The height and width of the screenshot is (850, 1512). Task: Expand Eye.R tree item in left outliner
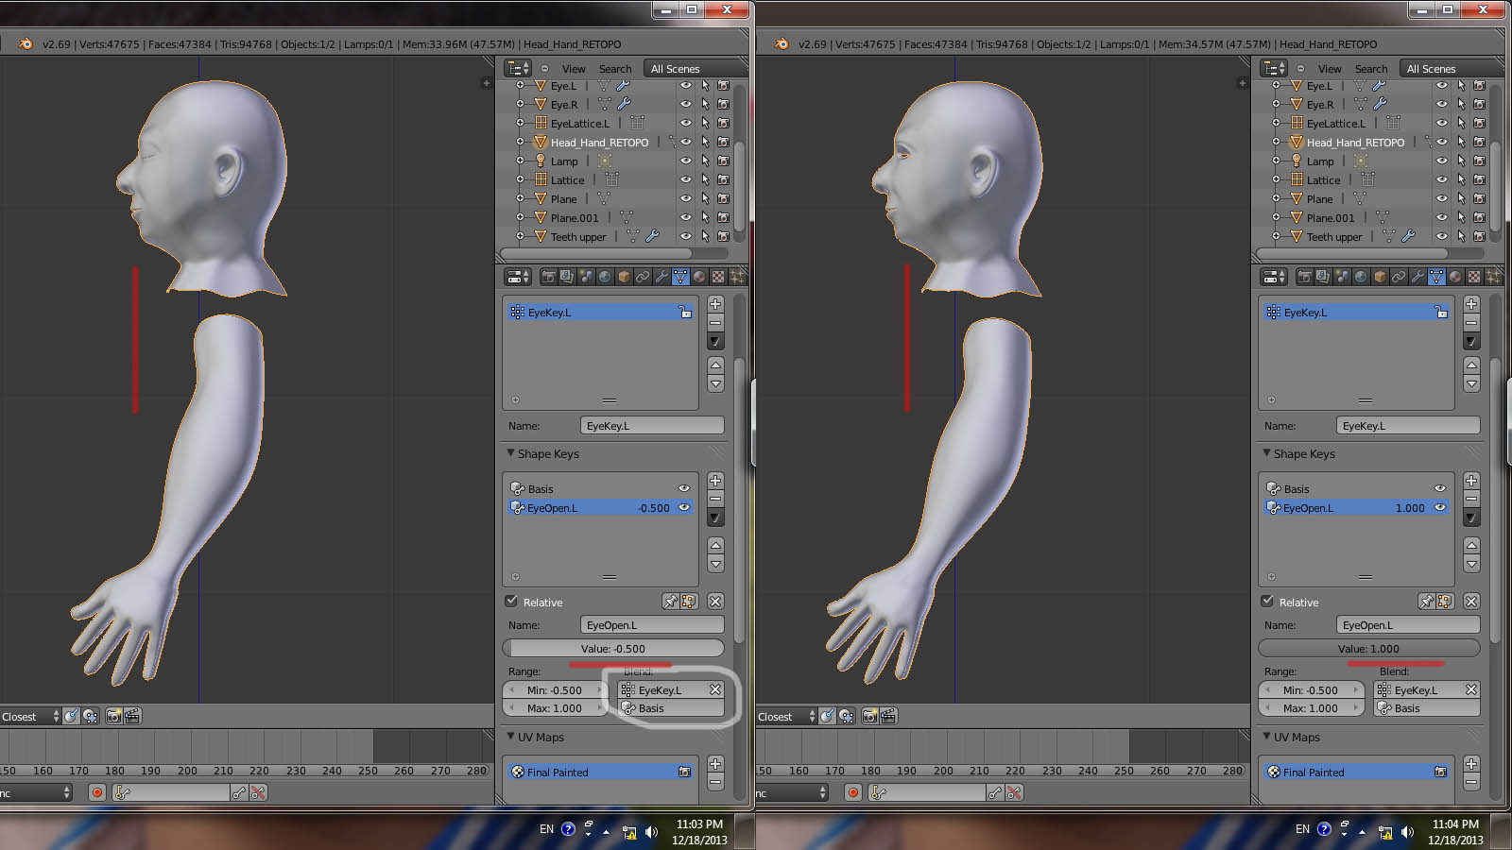[520, 104]
